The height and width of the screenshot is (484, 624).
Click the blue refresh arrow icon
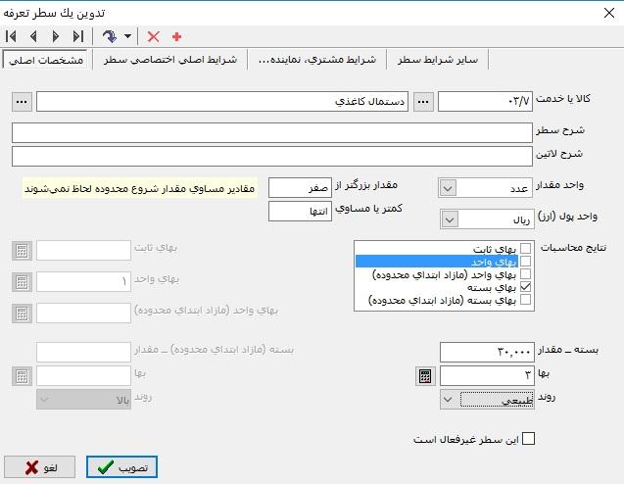click(109, 36)
